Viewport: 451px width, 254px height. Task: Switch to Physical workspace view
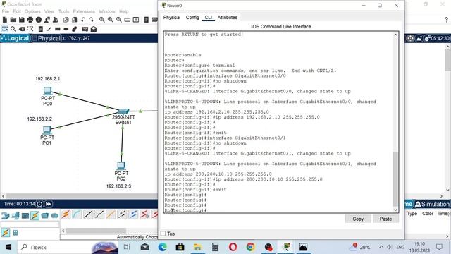(x=47, y=38)
